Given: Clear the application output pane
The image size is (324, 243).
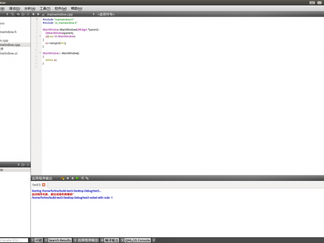Looking at the screenshot, I should 63,178.
